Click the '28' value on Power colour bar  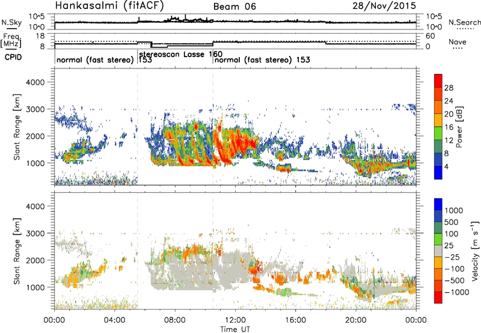click(x=449, y=88)
